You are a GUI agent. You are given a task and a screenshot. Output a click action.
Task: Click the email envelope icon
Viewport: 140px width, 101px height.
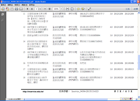(21, 9)
